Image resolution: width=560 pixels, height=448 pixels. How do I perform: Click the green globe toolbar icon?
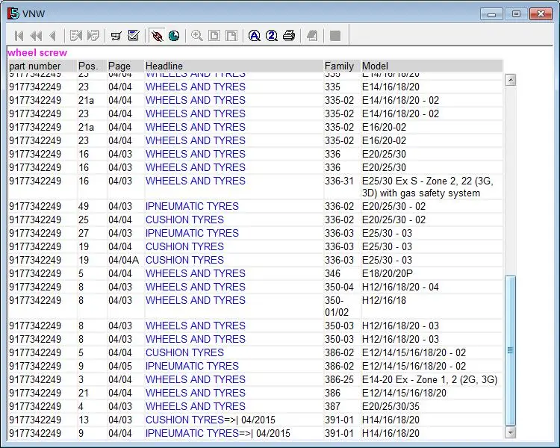[174, 36]
